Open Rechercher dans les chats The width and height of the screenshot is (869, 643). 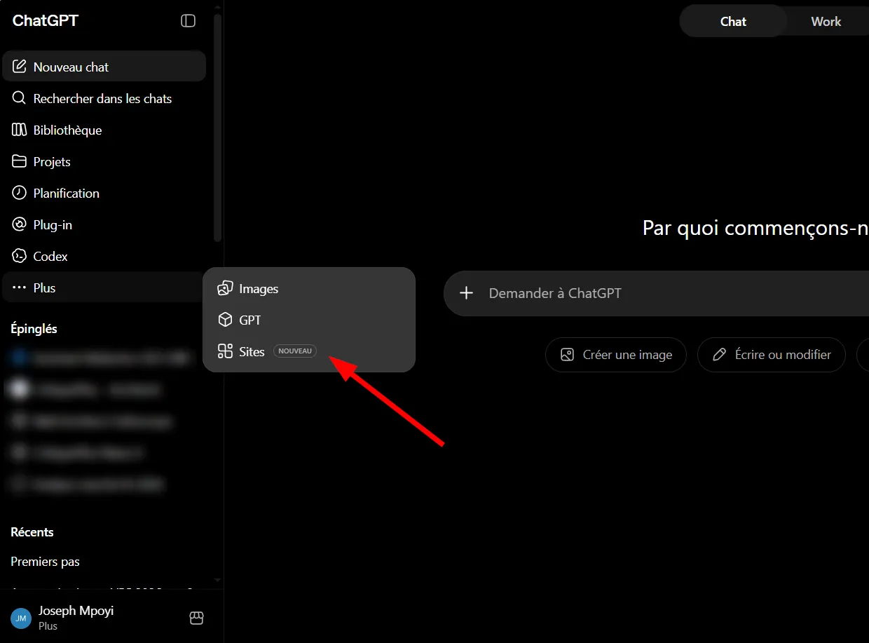point(104,98)
